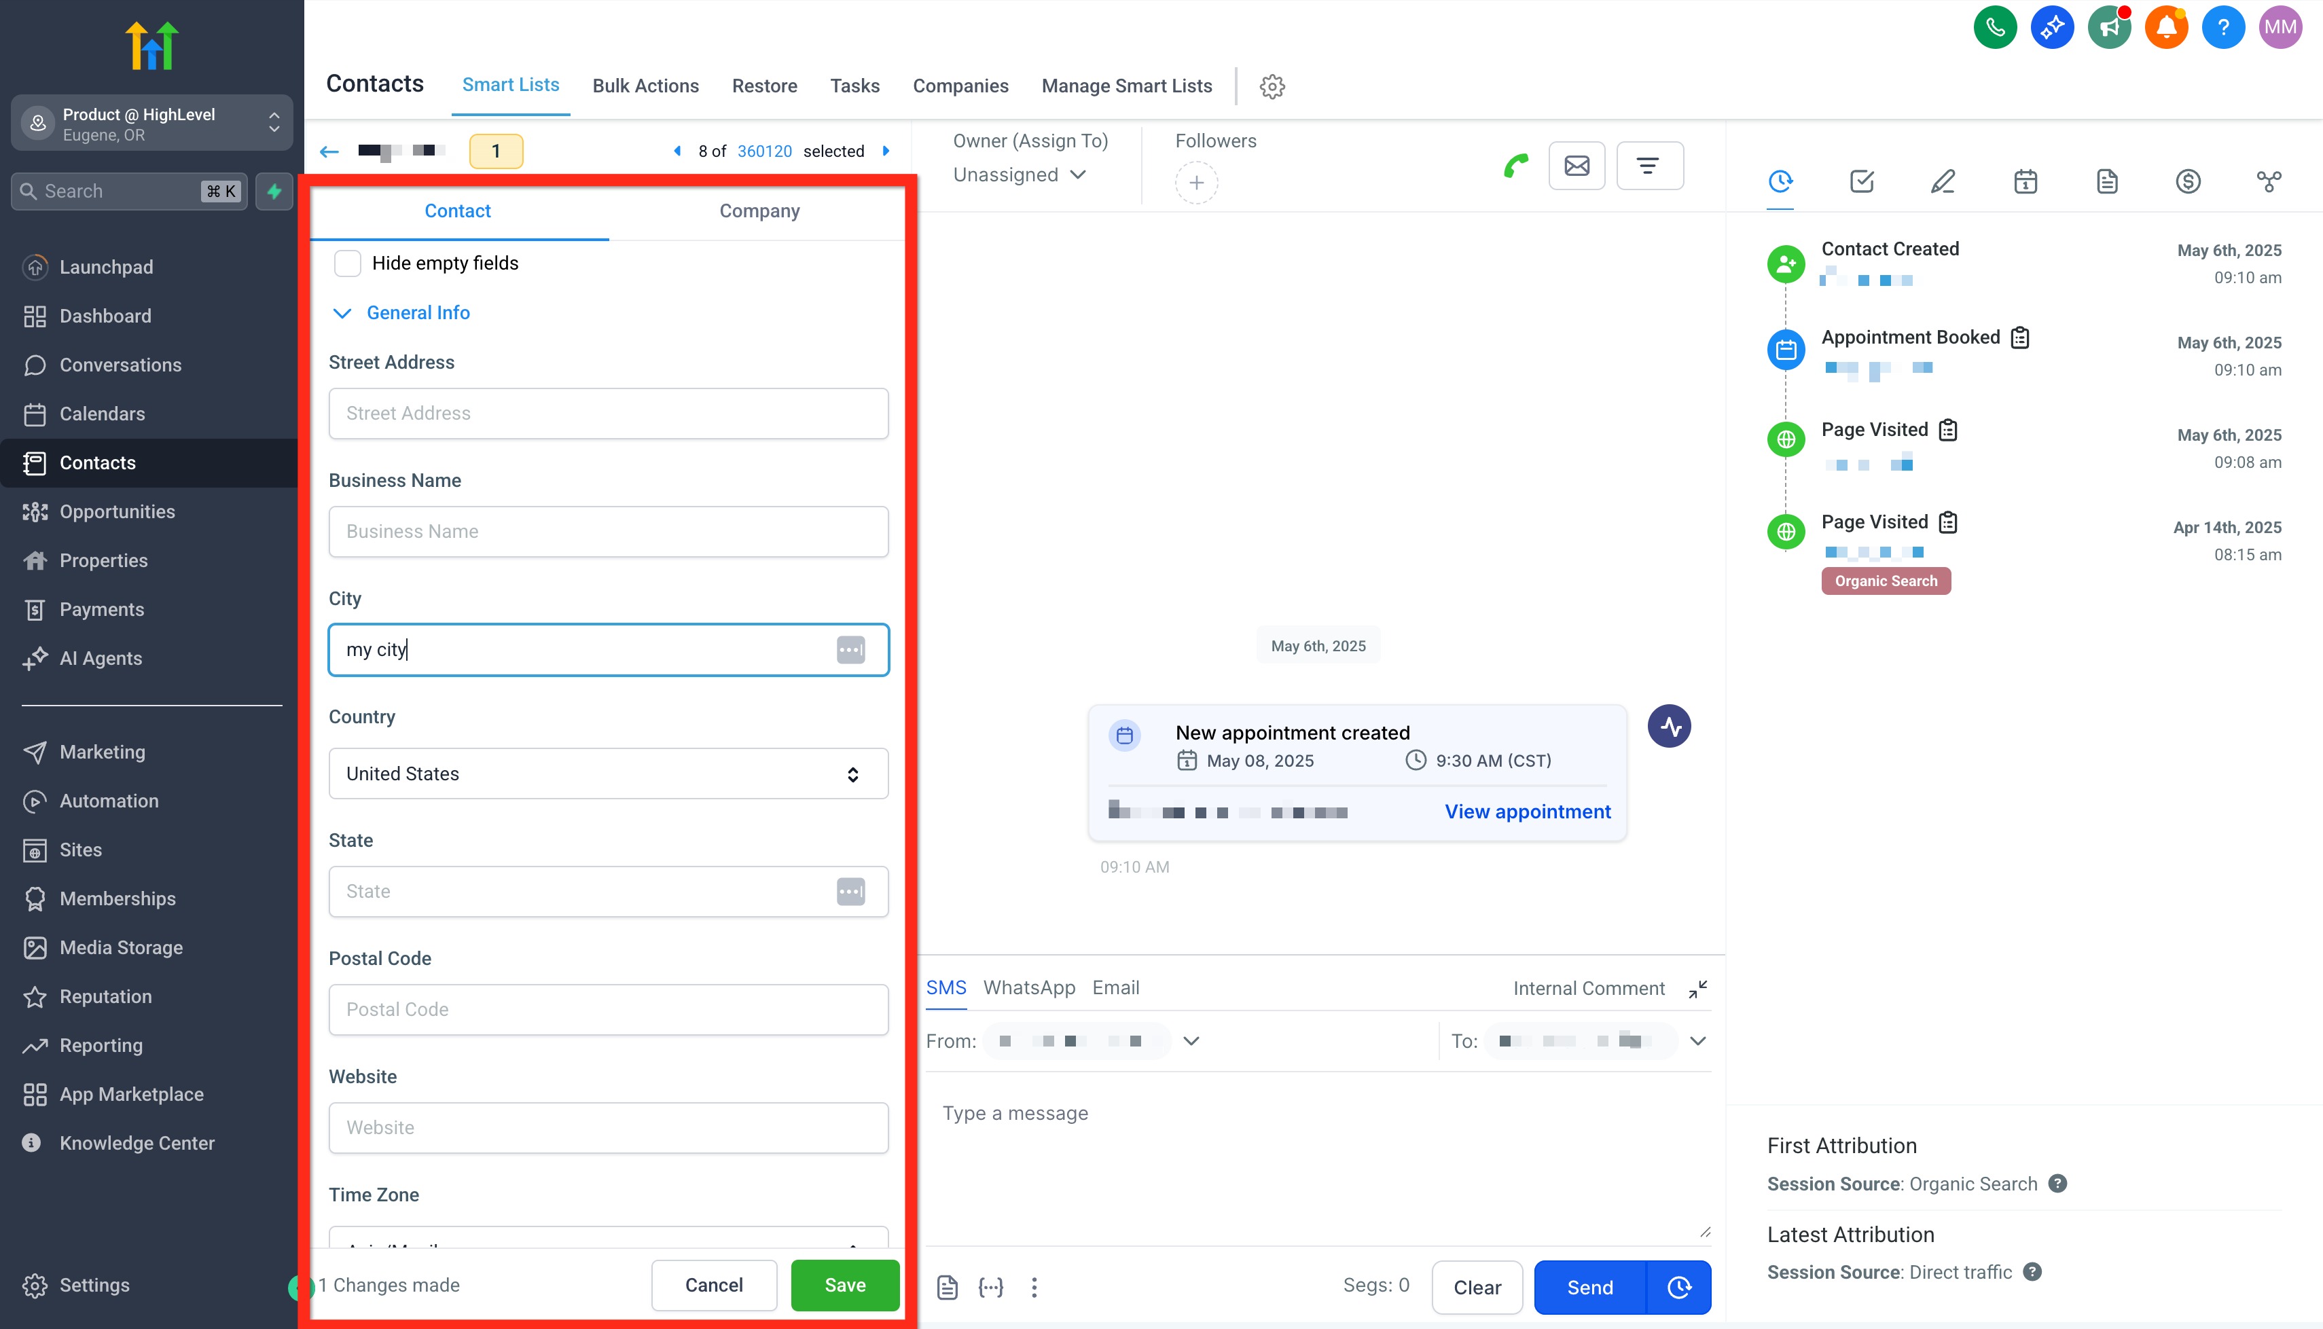Save the contact changes
This screenshot has height=1329, width=2323.
click(844, 1284)
